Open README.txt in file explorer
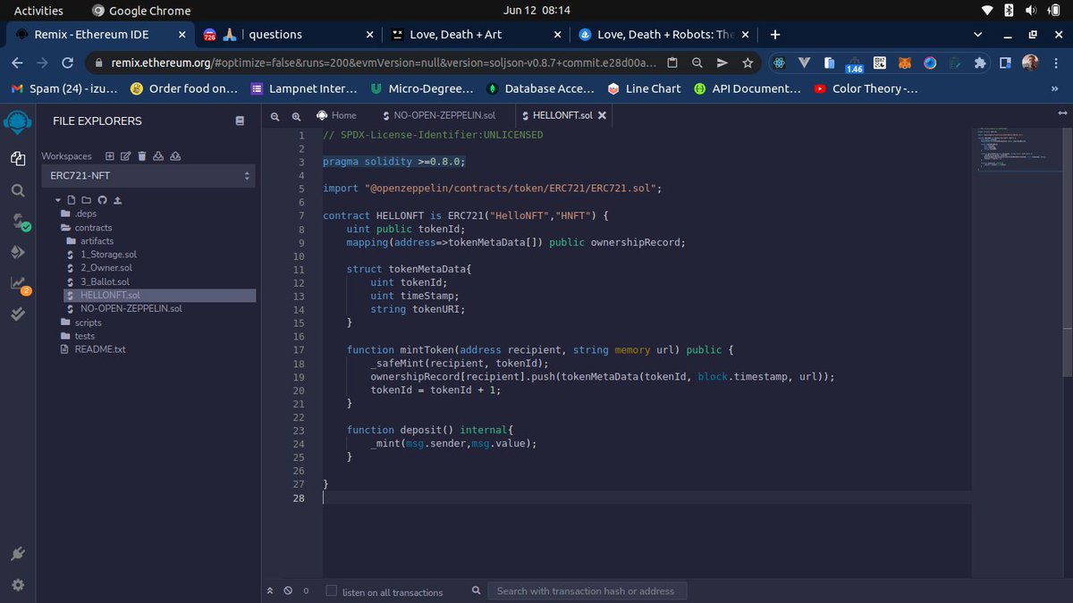 tap(92, 349)
